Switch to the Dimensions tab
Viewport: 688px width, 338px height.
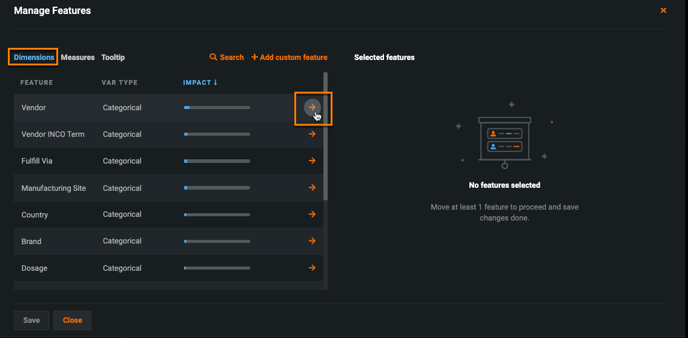click(x=34, y=57)
